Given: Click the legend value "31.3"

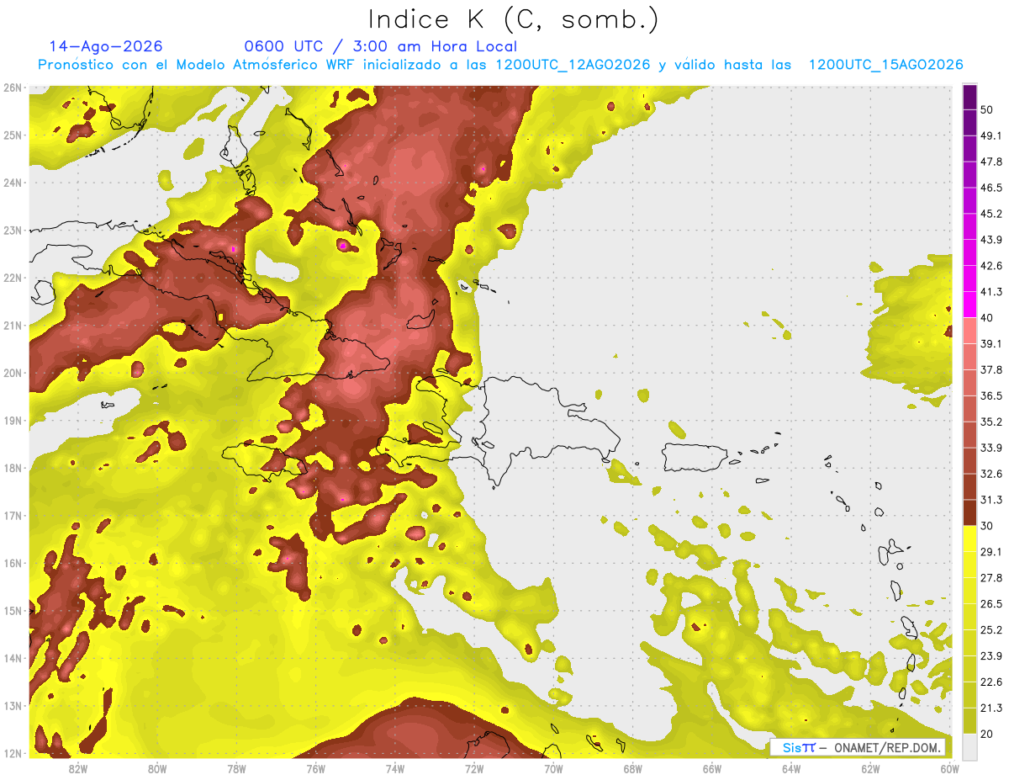Looking at the screenshot, I should coord(991,499).
